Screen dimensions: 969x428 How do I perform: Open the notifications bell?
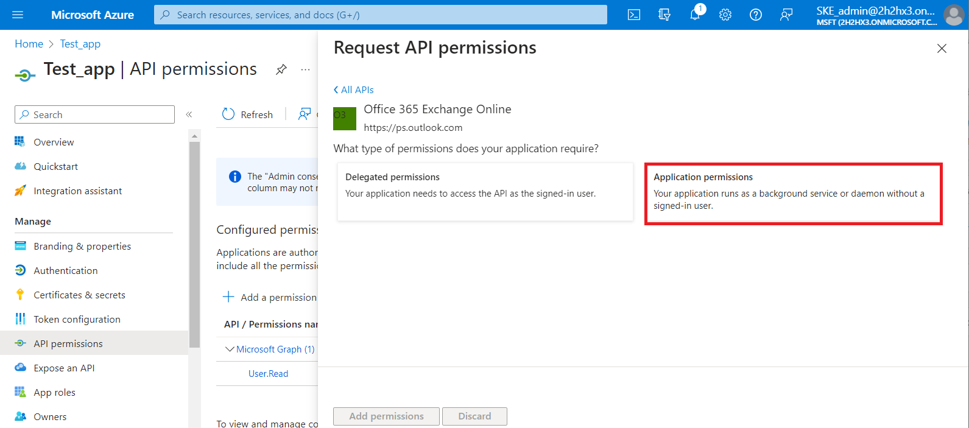coord(695,15)
